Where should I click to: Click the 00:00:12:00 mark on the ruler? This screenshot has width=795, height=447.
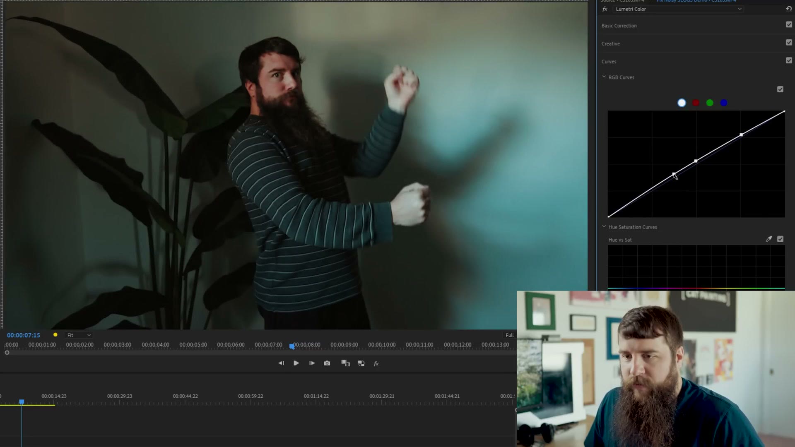pyautogui.click(x=458, y=345)
